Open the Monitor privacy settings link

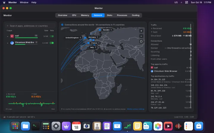136,109
